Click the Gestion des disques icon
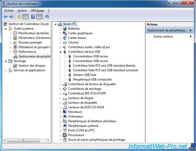The height and width of the screenshot is (151, 196). [x=15, y=66]
